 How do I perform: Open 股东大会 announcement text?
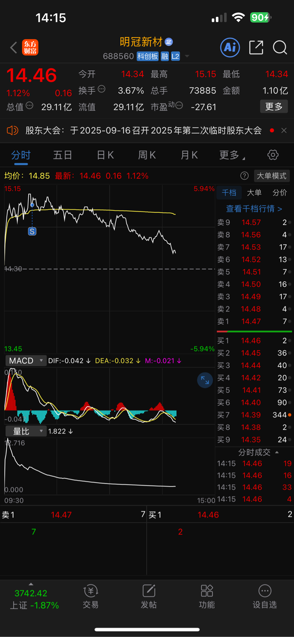pos(144,130)
